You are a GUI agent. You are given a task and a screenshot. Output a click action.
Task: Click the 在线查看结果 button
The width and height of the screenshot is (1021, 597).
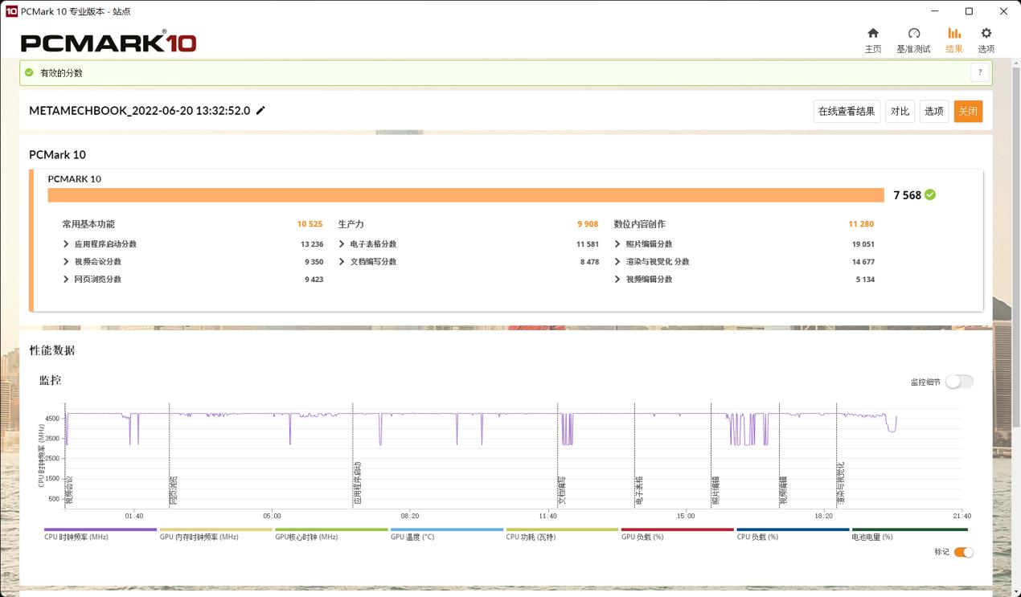847,112
